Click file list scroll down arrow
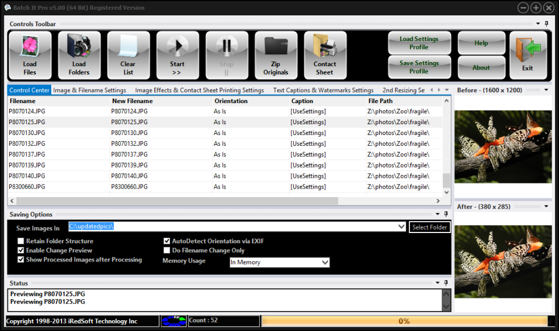This screenshot has height=331, width=559. click(x=446, y=192)
